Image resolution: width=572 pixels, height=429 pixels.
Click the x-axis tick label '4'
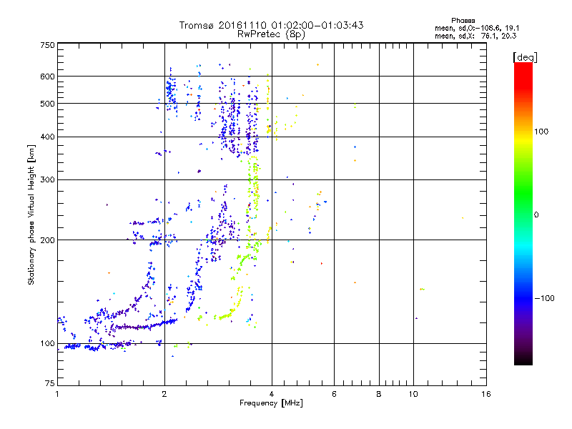(x=272, y=394)
